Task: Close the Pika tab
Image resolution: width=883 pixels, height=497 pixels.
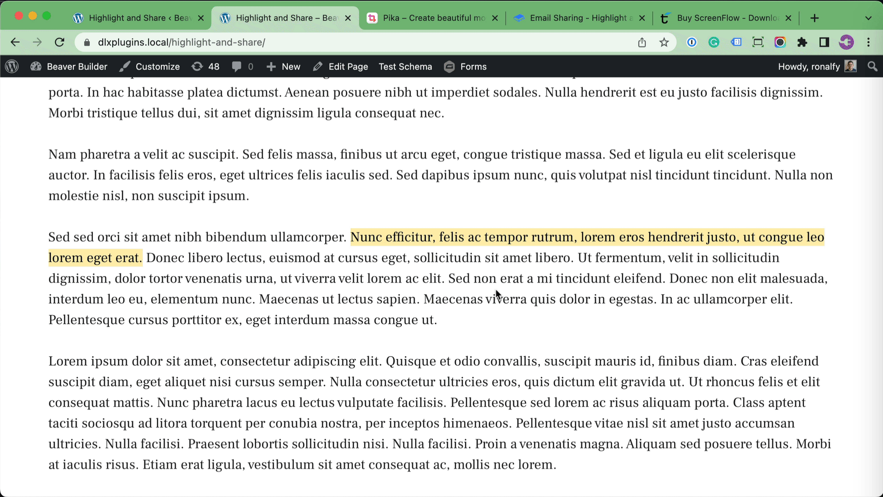Action: (x=495, y=18)
